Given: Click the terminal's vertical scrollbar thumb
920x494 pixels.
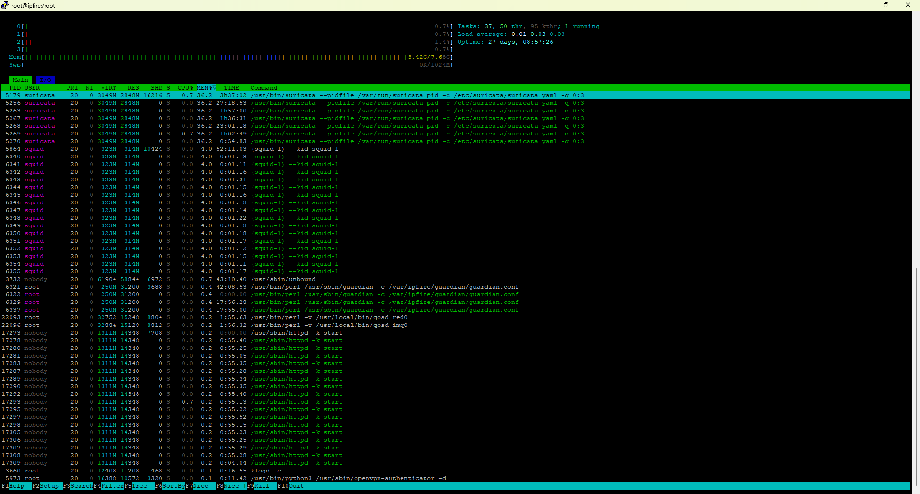Looking at the screenshot, I should (x=916, y=376).
